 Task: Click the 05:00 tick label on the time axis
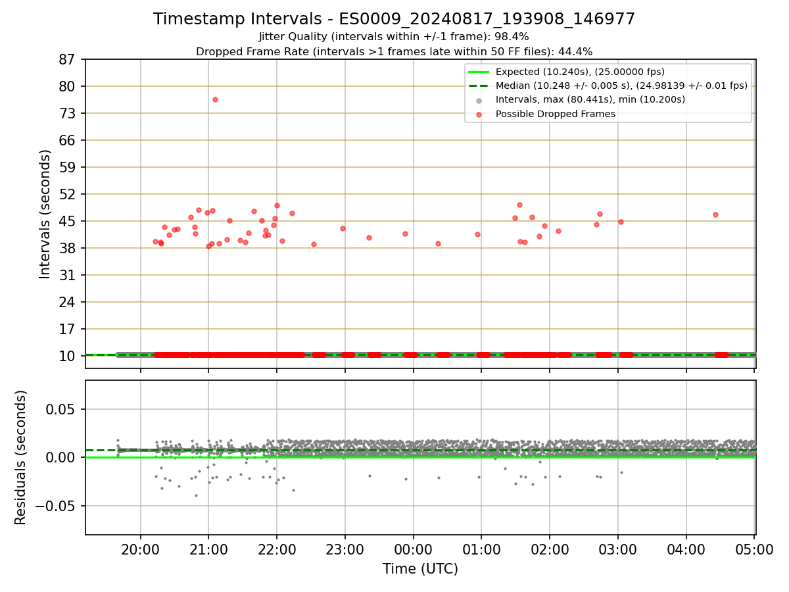point(754,550)
